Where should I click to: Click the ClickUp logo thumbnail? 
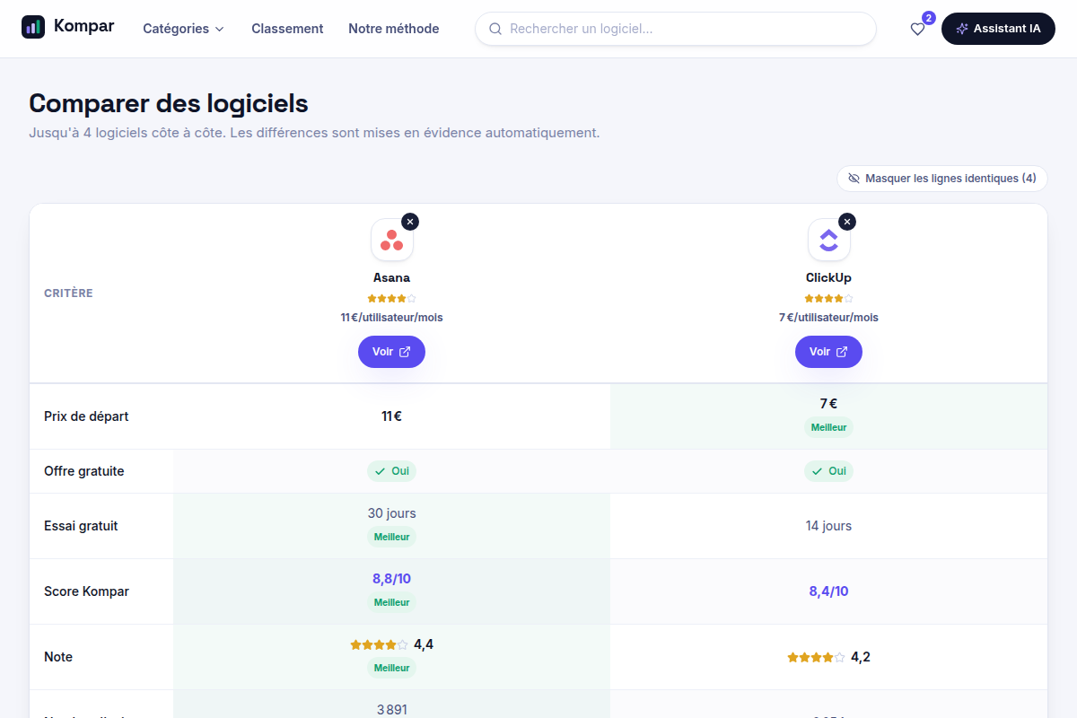point(828,241)
